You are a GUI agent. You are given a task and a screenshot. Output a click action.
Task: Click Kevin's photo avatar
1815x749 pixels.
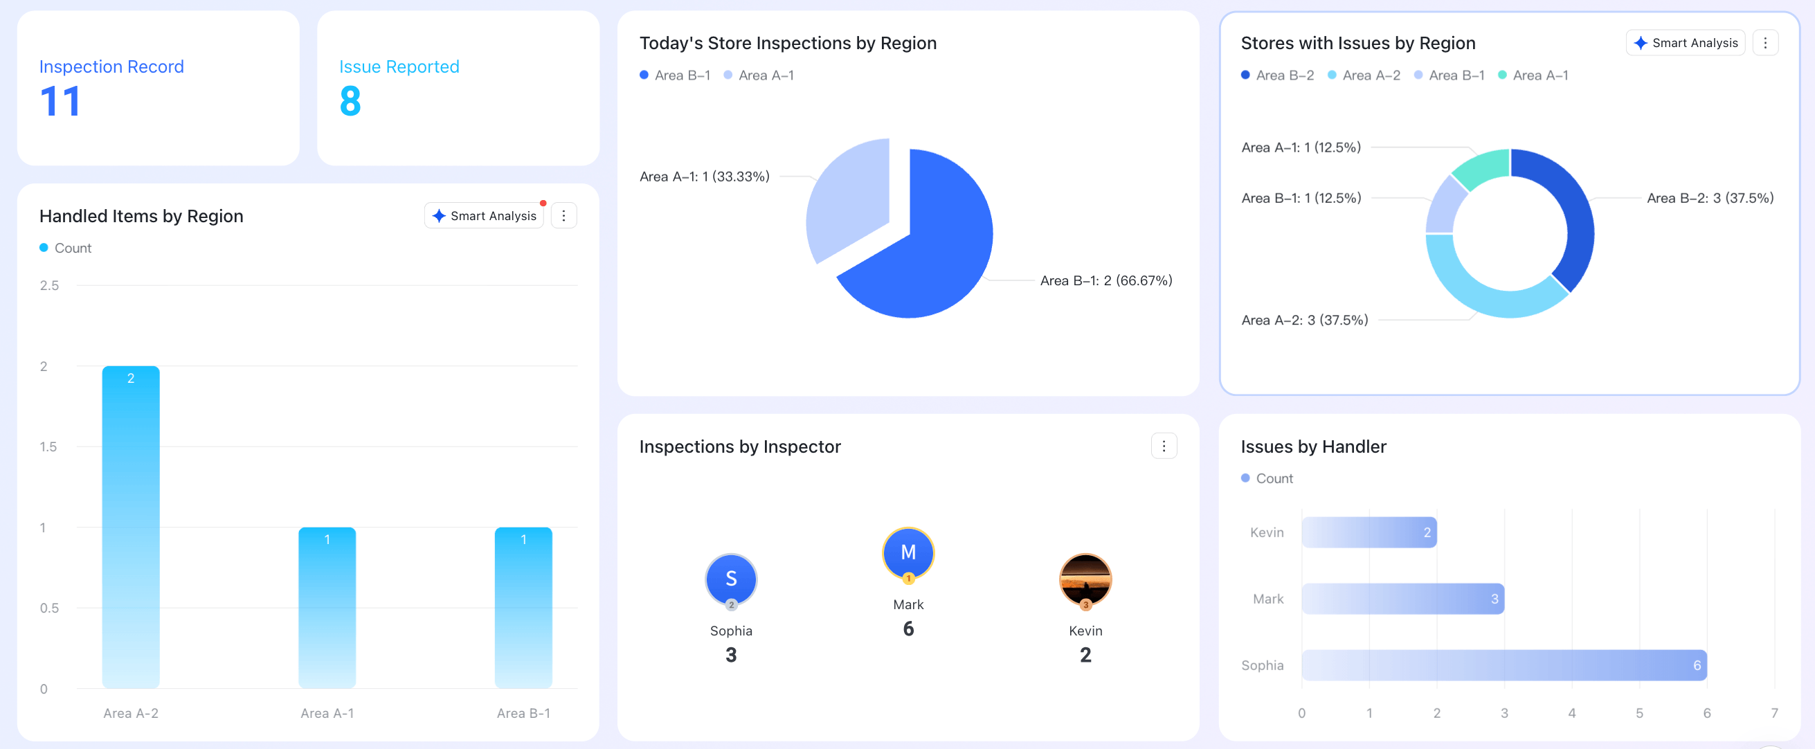click(x=1085, y=579)
